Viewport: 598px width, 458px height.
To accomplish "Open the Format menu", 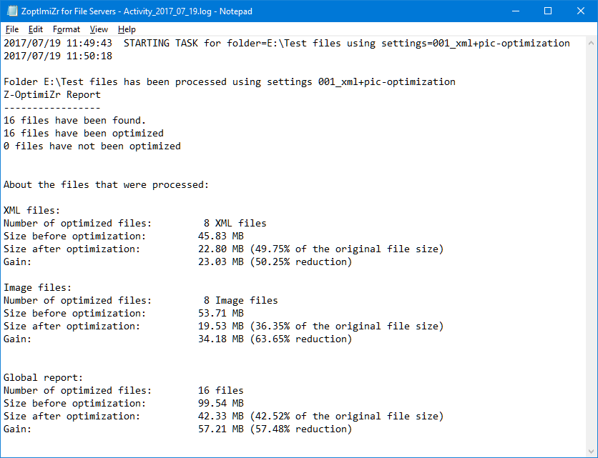I will pyautogui.click(x=67, y=29).
